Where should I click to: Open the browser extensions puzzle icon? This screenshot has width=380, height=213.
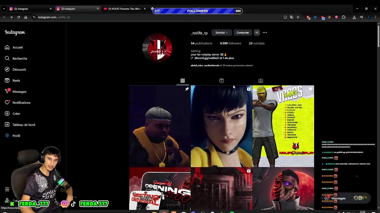(344, 17)
